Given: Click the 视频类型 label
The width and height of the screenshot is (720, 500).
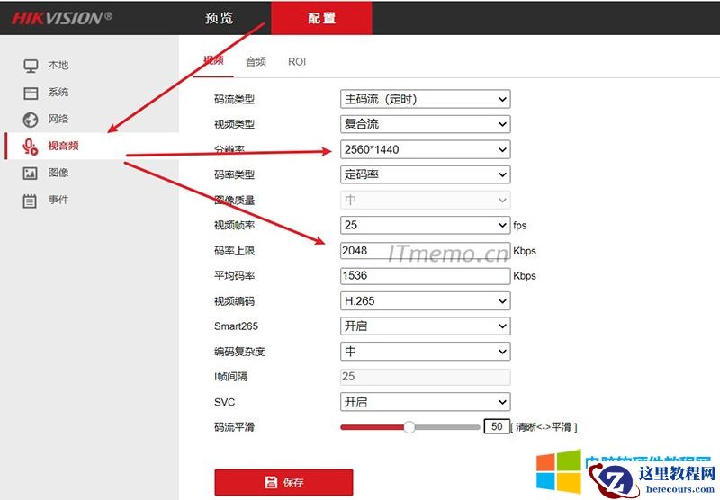Looking at the screenshot, I should [234, 124].
